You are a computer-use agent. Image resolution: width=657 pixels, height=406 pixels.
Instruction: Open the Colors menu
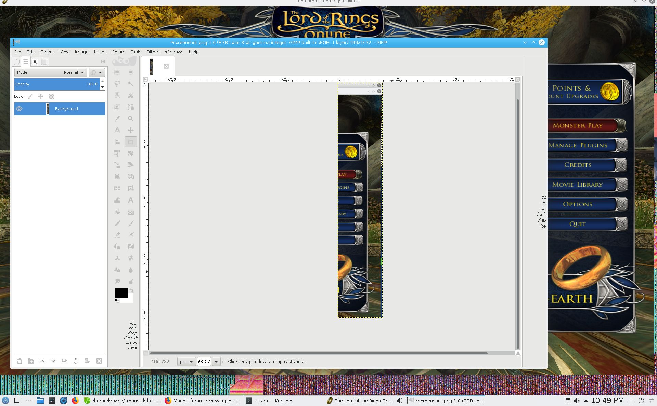click(118, 52)
